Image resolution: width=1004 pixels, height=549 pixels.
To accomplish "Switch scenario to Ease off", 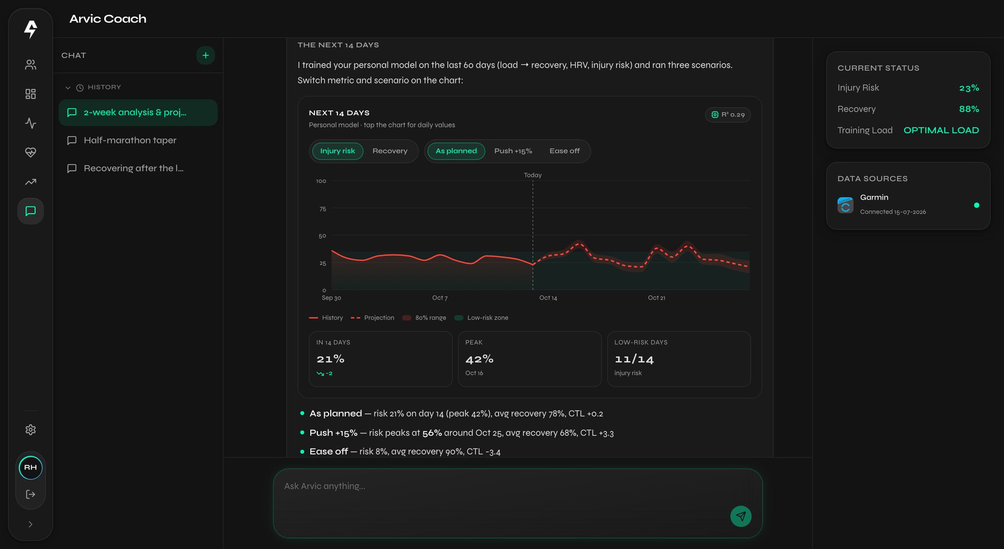I will pos(564,151).
